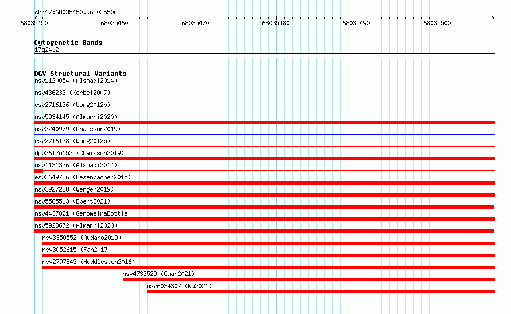Open nsv3927238 (Wenger2019) variant label
The width and height of the screenshot is (511, 314).
pyautogui.click(x=74, y=189)
